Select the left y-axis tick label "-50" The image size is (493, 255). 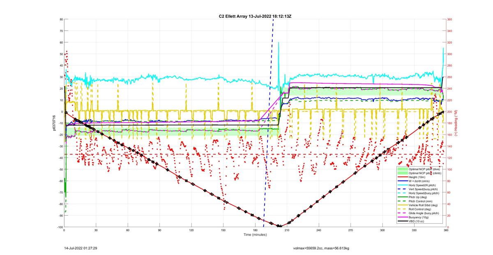tap(60, 169)
